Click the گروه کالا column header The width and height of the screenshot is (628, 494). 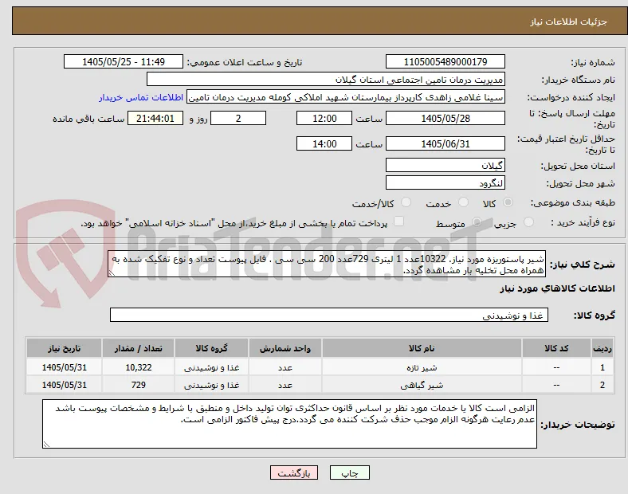tap(211, 348)
